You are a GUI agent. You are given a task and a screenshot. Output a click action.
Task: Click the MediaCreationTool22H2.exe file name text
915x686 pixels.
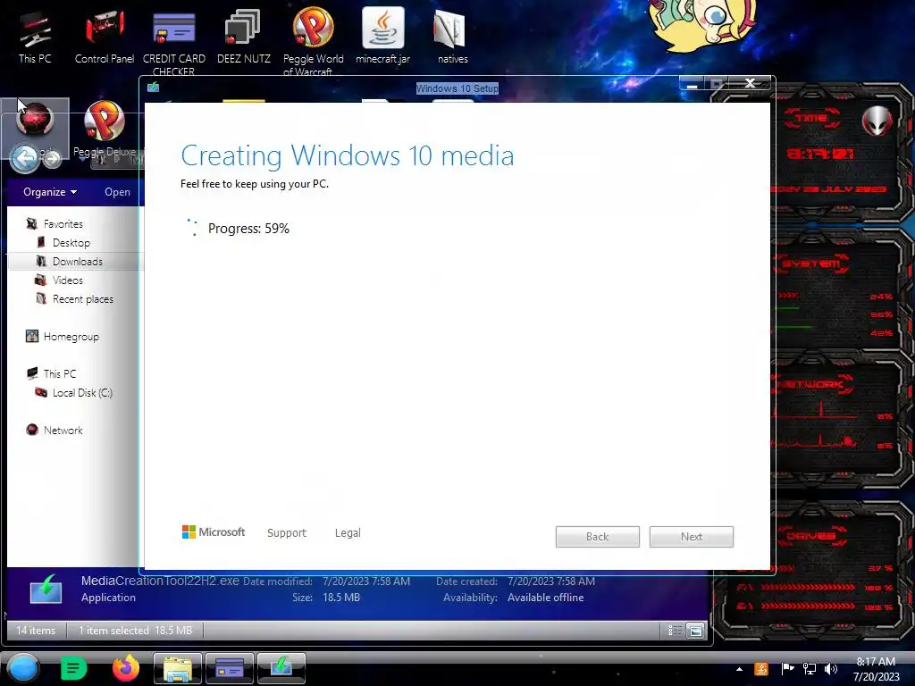click(x=160, y=581)
